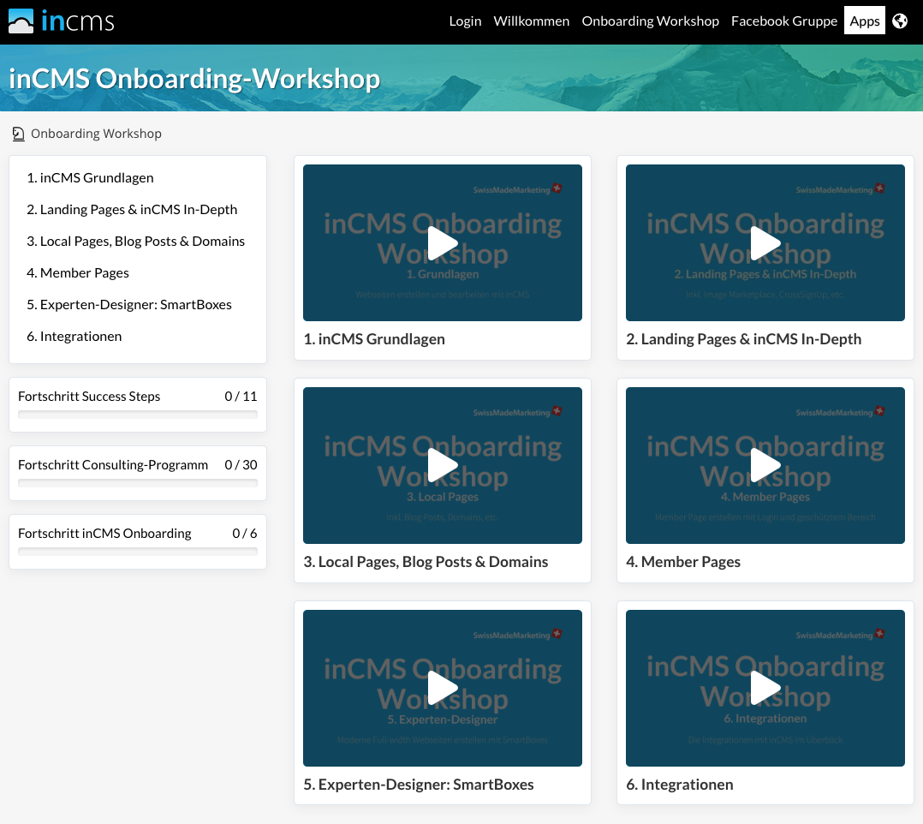Select '6. Integrationen' in sidebar list

(x=74, y=337)
